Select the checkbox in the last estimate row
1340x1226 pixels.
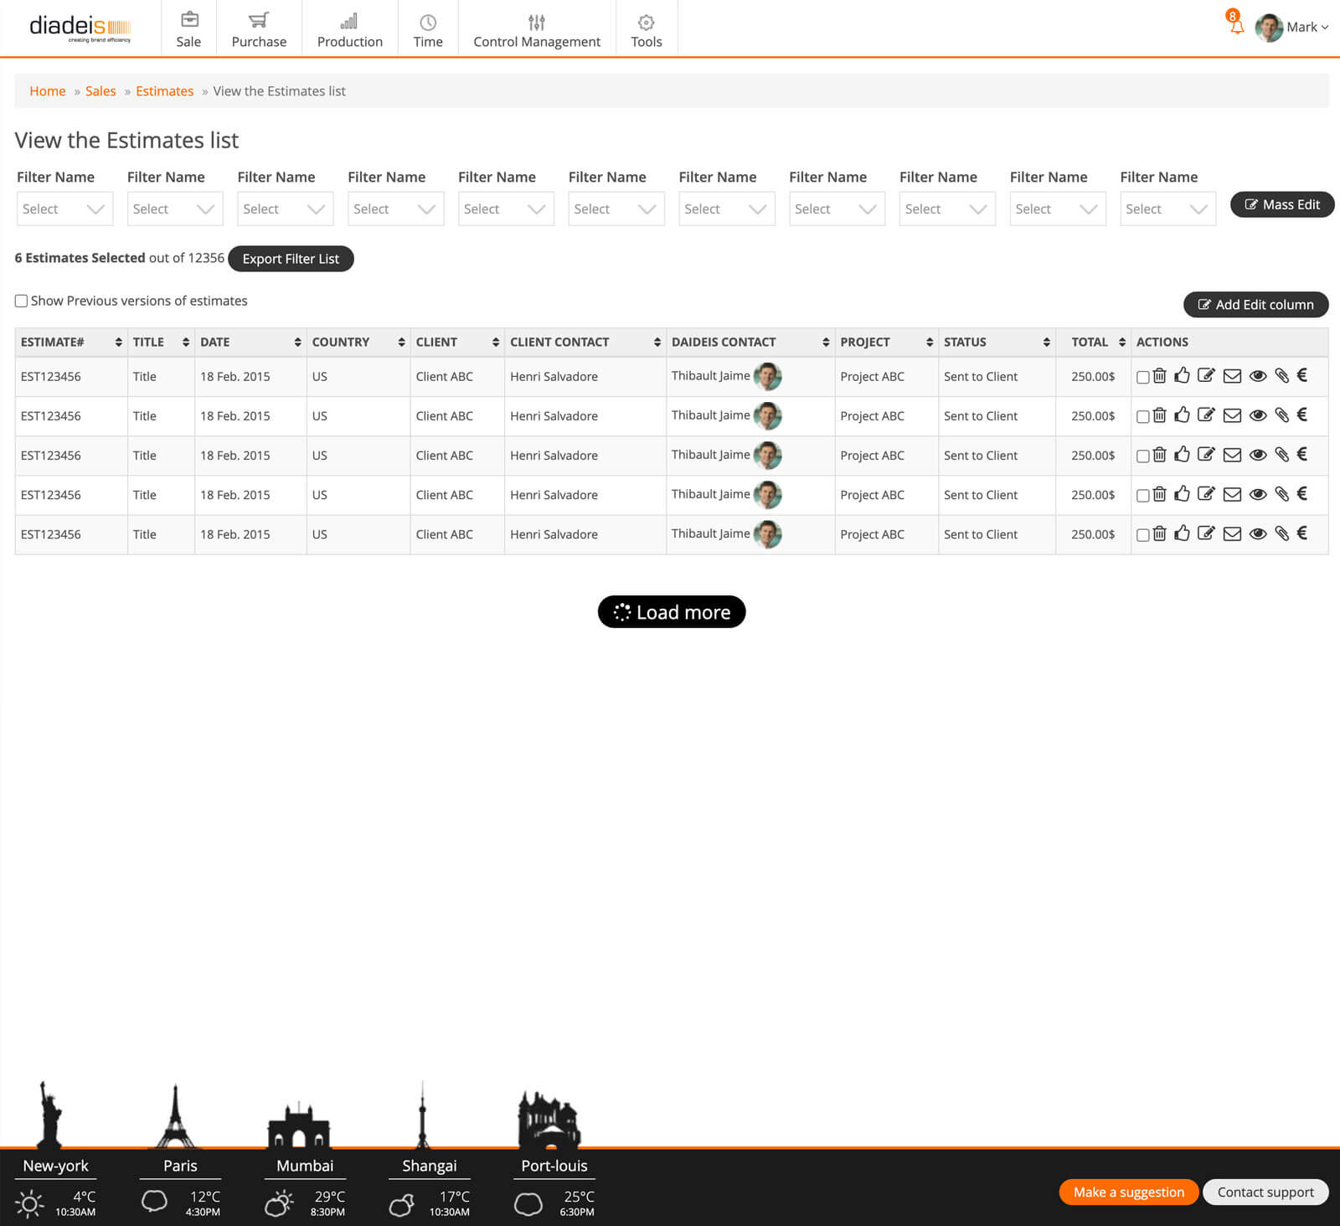1142,535
